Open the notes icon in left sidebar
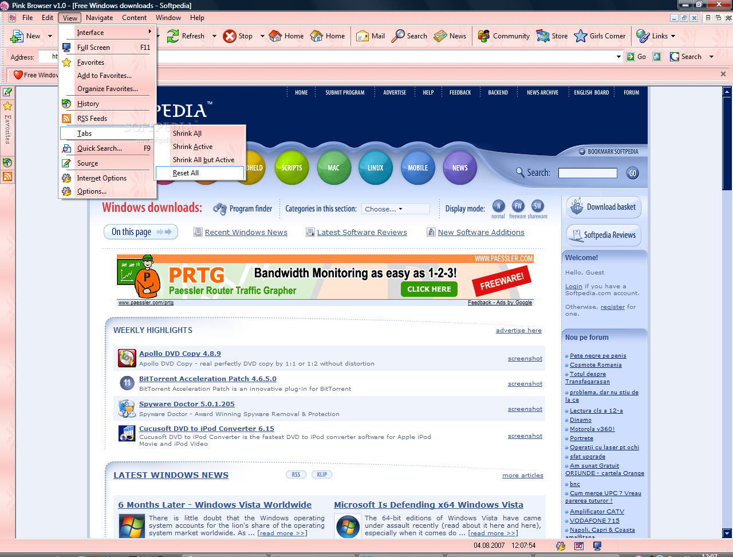 (7, 92)
